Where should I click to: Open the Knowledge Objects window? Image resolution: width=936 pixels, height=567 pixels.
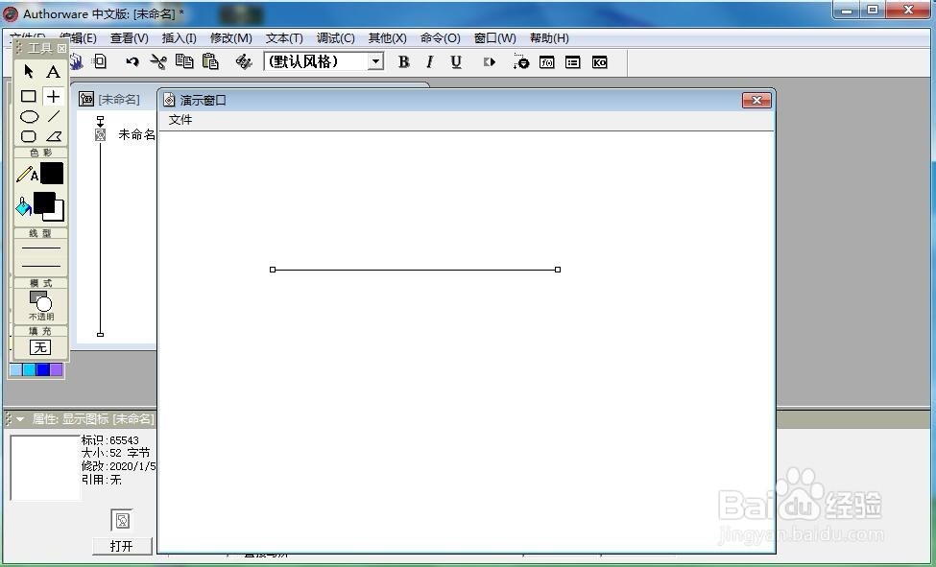(x=599, y=62)
